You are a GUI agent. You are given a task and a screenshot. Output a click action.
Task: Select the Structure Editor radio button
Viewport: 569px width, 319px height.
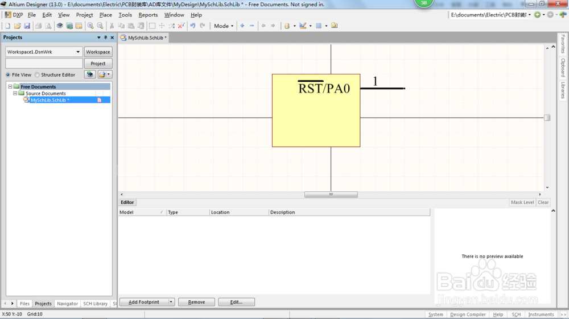(37, 74)
